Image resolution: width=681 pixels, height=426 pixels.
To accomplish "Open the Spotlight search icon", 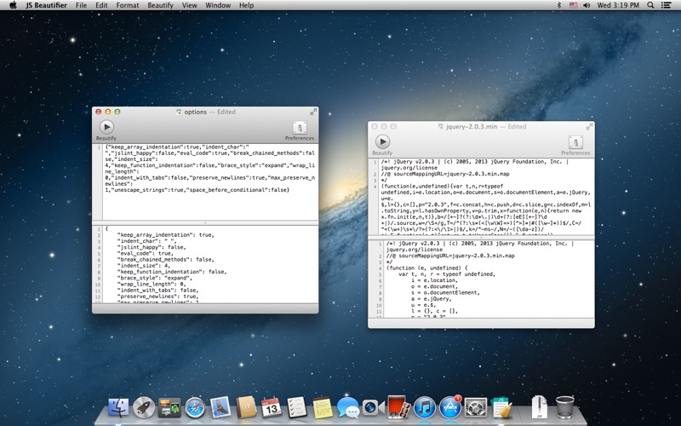I will point(650,5).
